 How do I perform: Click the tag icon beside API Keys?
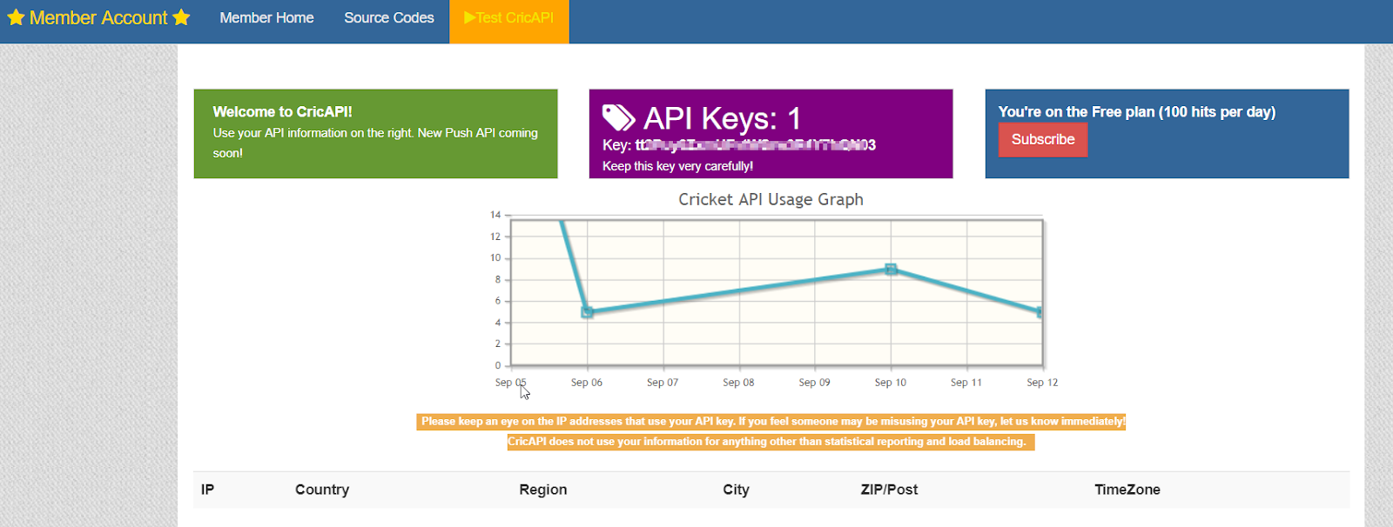click(x=619, y=117)
